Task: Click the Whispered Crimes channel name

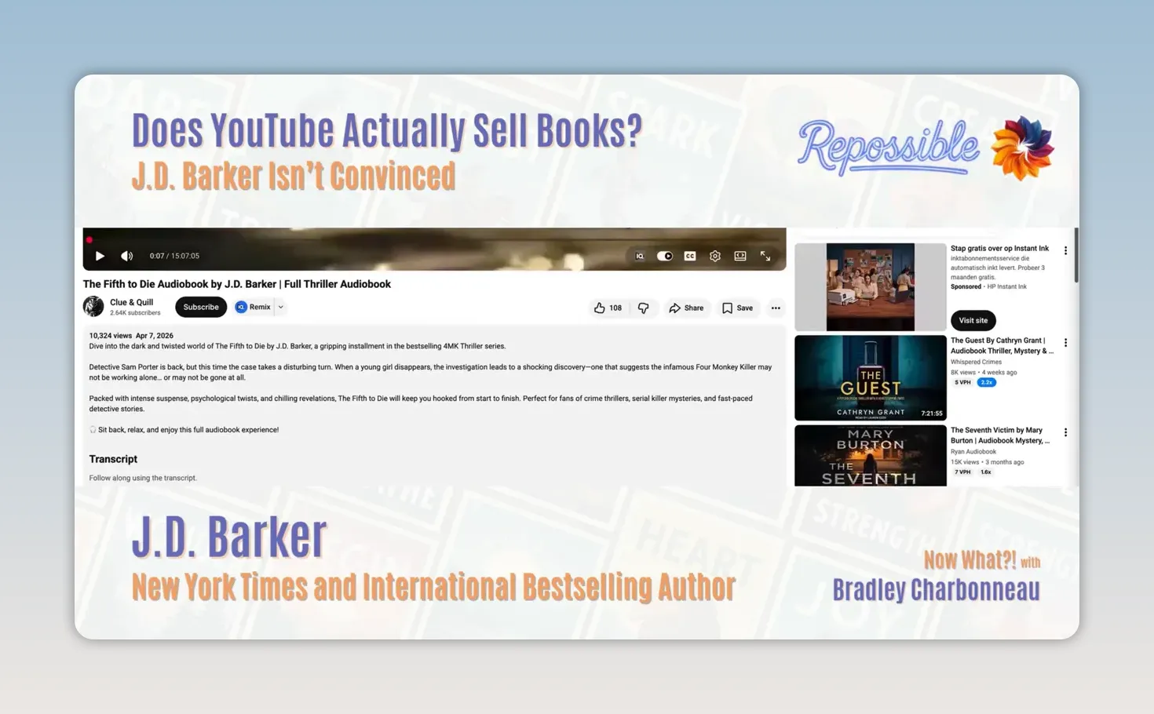Action: point(976,362)
